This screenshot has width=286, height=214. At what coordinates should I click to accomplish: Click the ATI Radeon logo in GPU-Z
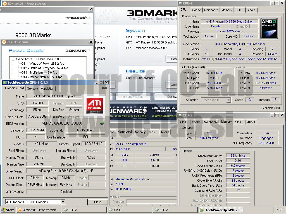pos(95,106)
